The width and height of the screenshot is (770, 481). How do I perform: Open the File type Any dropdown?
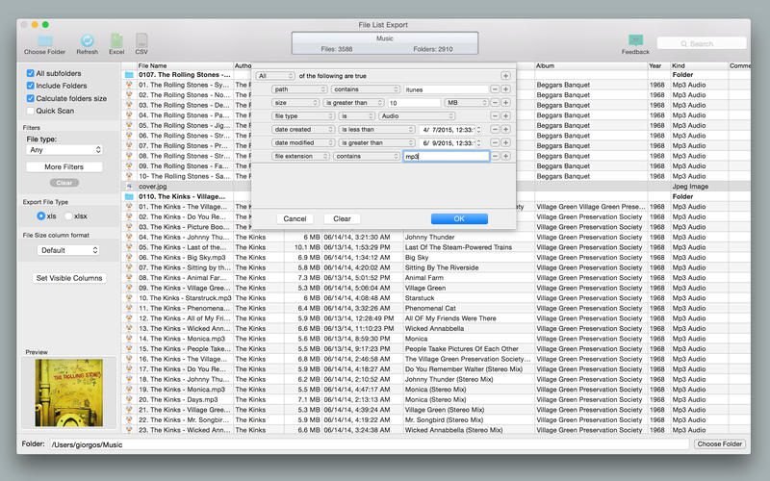pos(64,150)
